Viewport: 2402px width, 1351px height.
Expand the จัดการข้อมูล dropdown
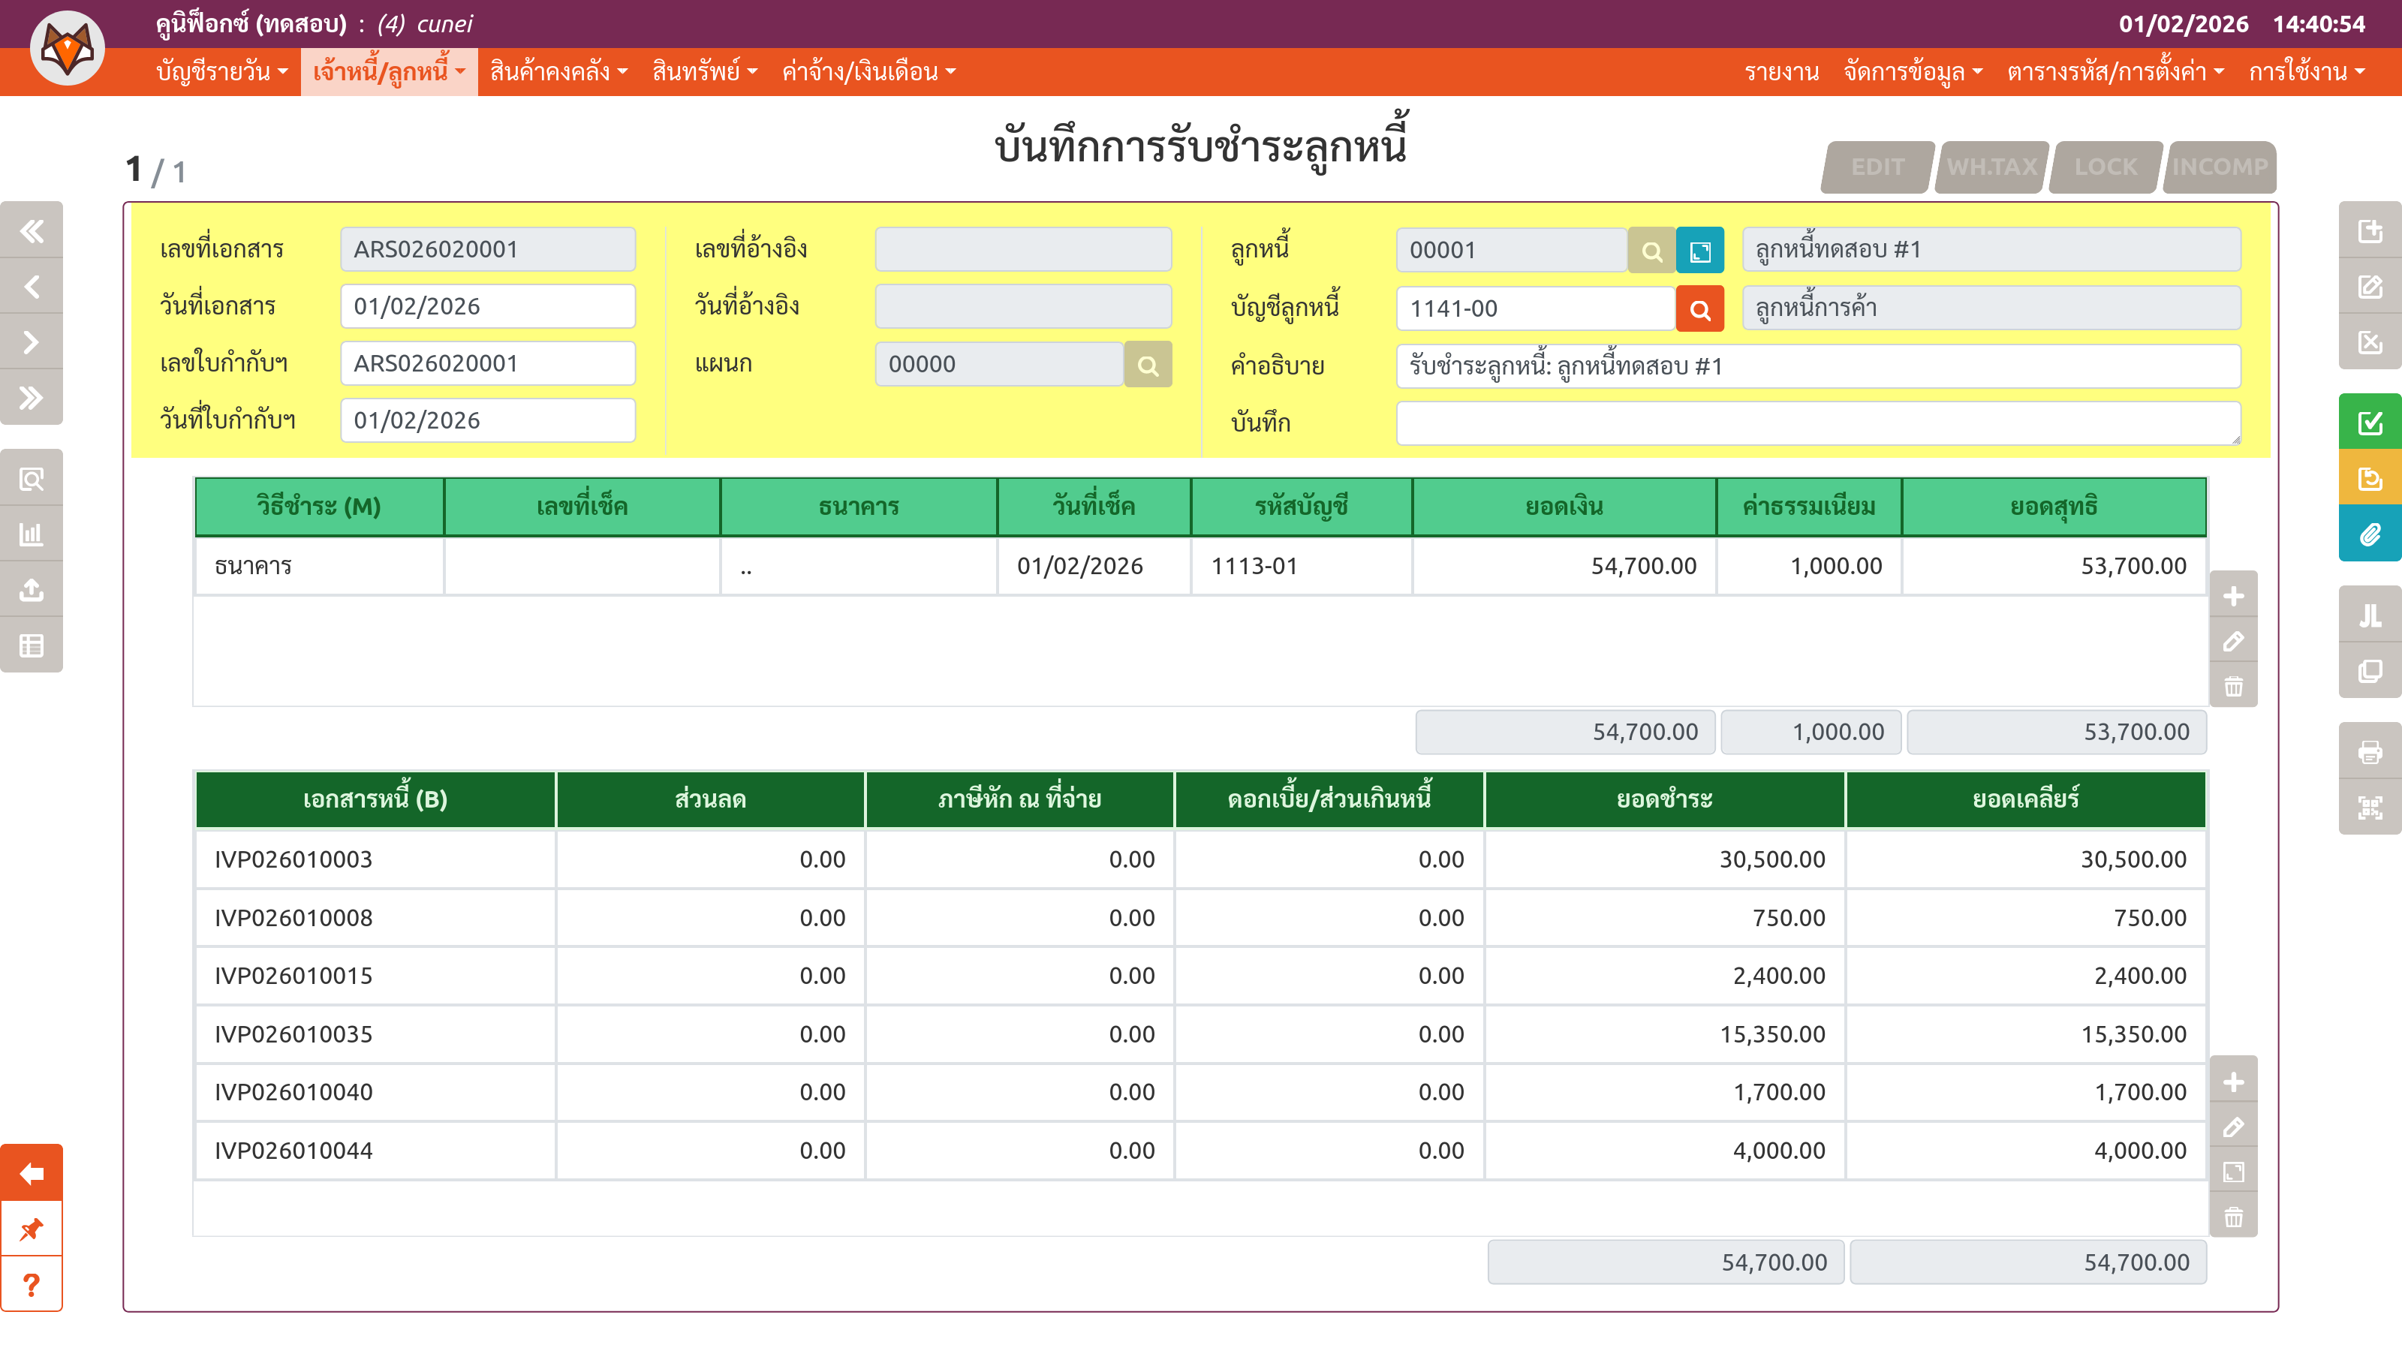(1913, 72)
